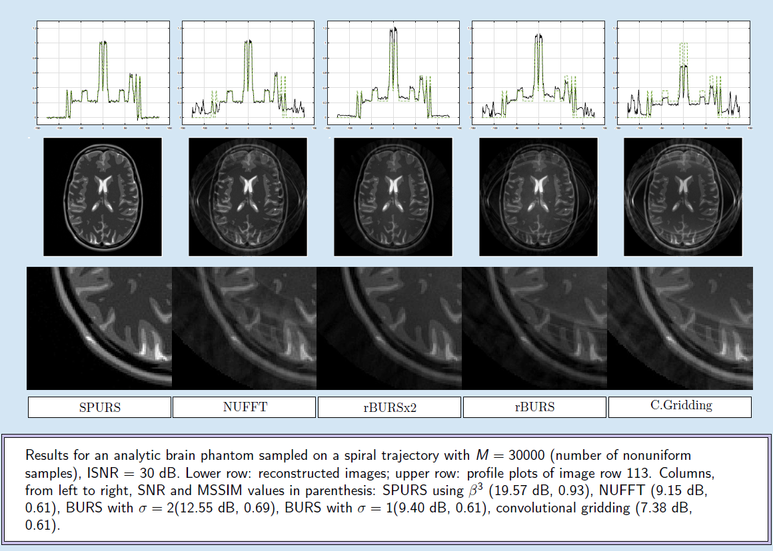Click the C.Gridding label box
The height and width of the screenshot is (551, 773).
[680, 407]
